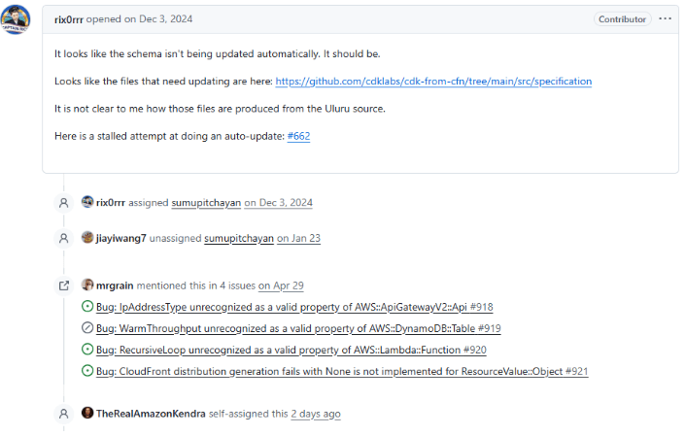Viewport: 685px width, 436px height.
Task: Click the '2 days ago' timestamp link
Action: coord(316,414)
